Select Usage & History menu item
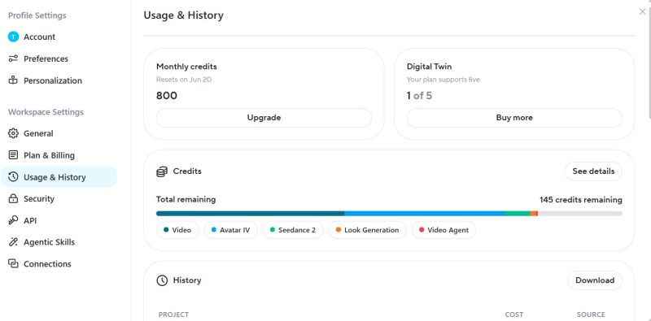This screenshot has height=321, width=651. [59, 177]
